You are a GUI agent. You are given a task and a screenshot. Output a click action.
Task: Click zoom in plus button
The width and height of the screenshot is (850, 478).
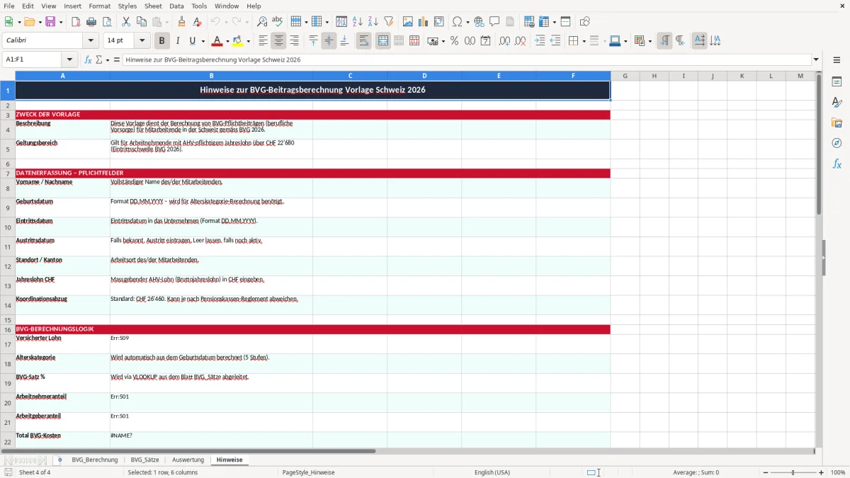click(821, 472)
